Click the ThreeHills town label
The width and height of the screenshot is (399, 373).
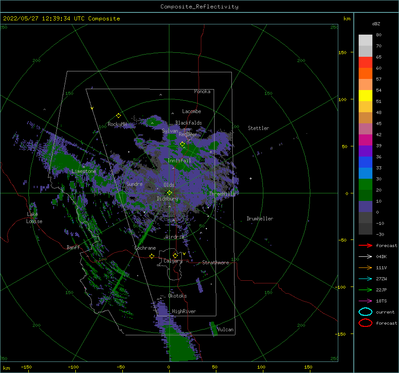[x=222, y=194]
